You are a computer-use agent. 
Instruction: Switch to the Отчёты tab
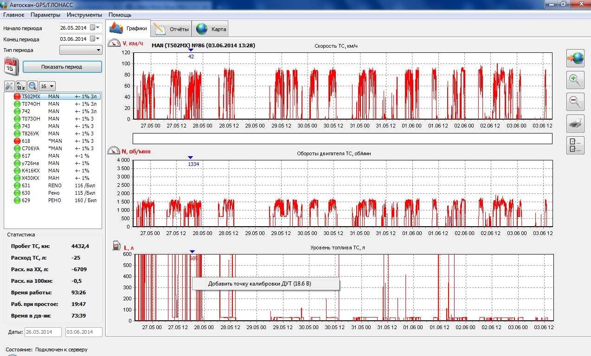click(171, 29)
